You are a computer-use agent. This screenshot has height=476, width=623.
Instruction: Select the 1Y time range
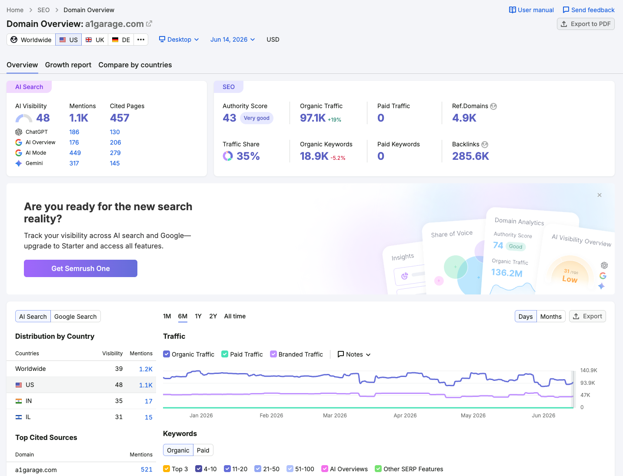point(198,316)
